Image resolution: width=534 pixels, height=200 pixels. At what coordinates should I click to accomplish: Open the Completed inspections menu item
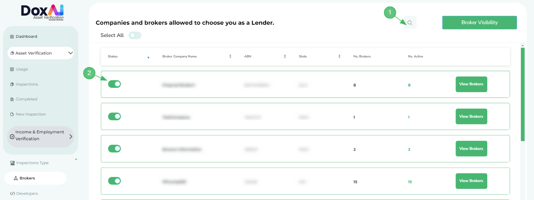point(26,99)
